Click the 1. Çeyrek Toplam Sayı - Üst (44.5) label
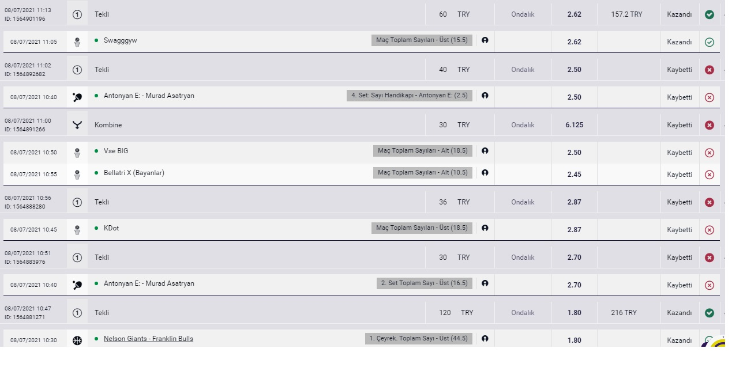The image size is (732, 375). (x=419, y=339)
